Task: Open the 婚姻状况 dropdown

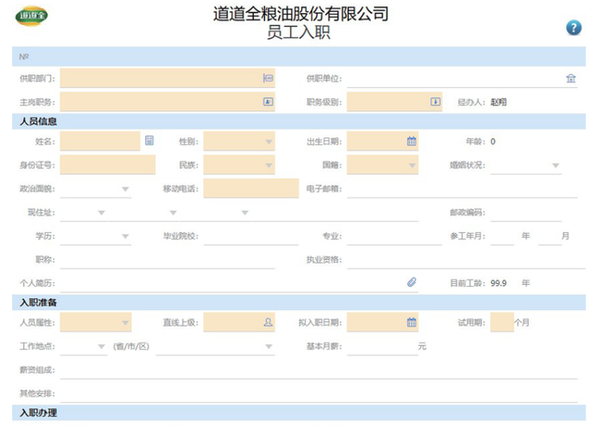Action: [x=556, y=165]
